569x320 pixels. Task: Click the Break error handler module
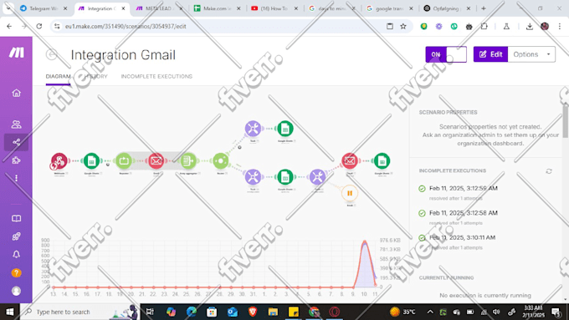click(350, 193)
